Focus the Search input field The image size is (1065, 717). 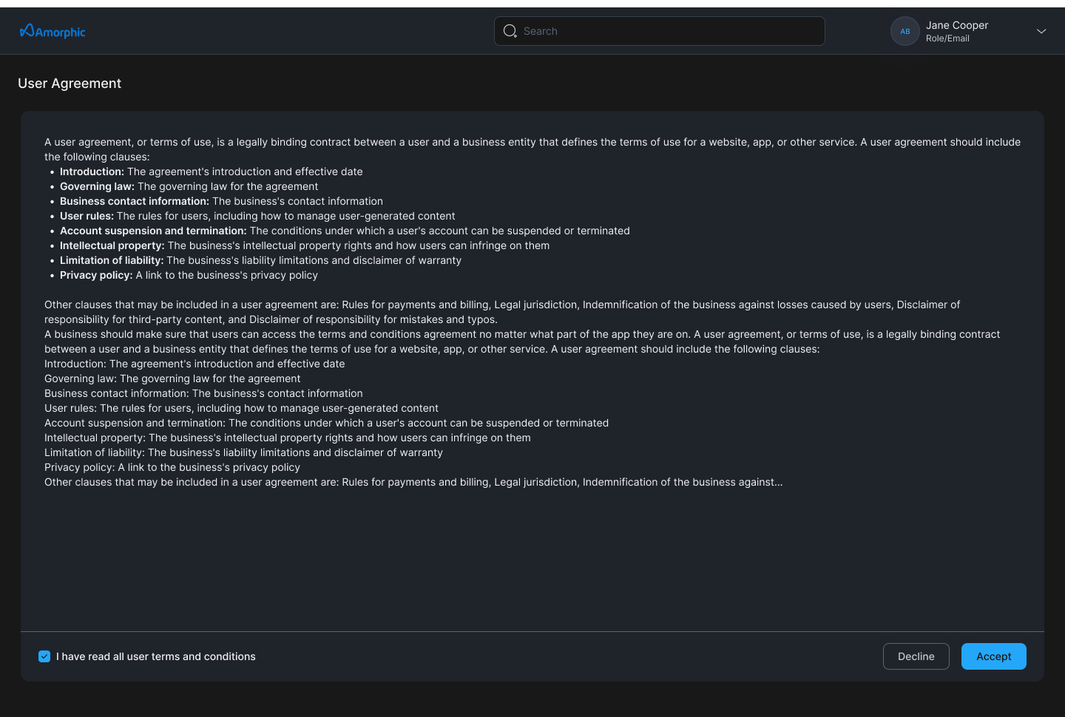(659, 31)
